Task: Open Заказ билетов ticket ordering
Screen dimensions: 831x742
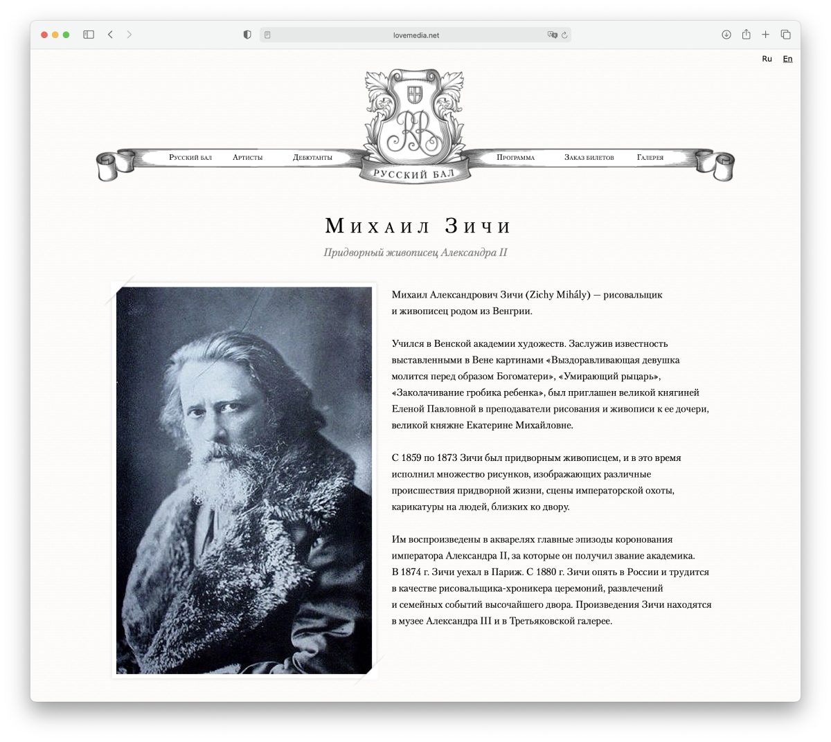Action: 589,158
